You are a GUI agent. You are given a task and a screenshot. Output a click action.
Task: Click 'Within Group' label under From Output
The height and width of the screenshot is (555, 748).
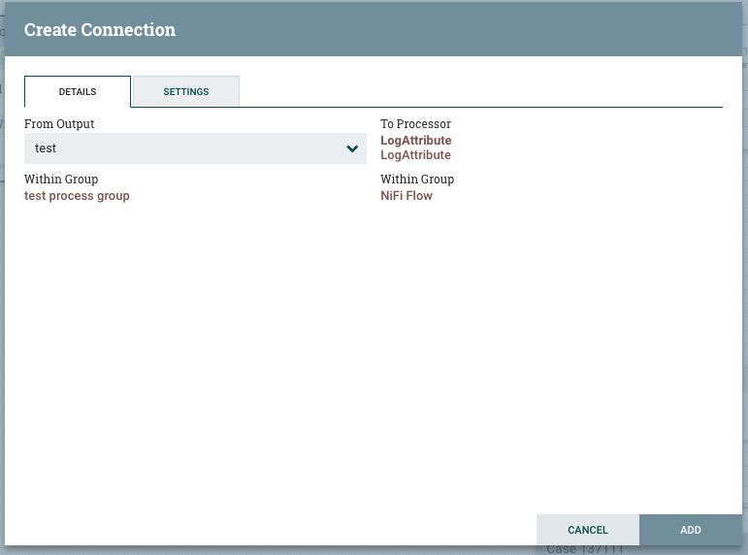61,180
